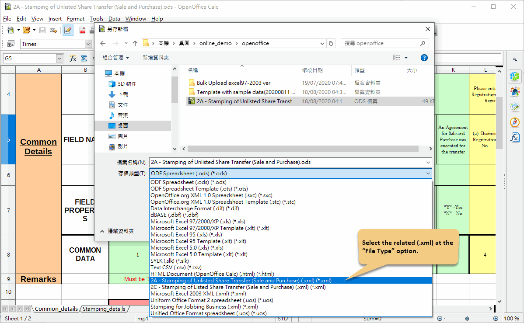Click the 新增資料夾 new folder button
This screenshot has height=323, width=524.
(156, 58)
